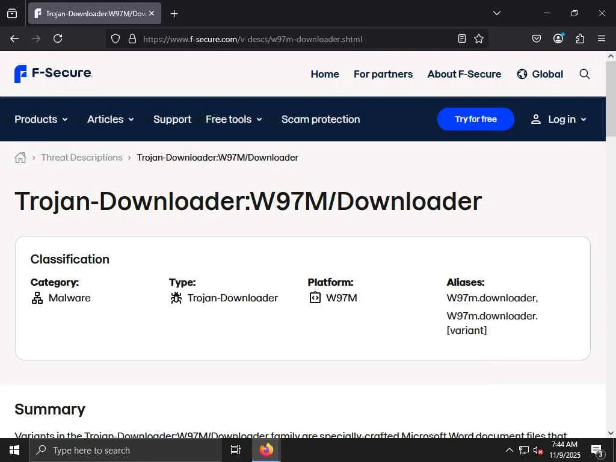Click the muted volume tray icon
The width and height of the screenshot is (616, 462).
538,451
